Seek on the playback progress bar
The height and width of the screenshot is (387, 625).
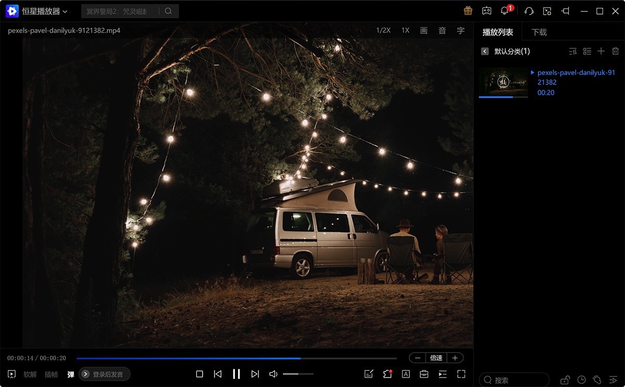pos(236,358)
